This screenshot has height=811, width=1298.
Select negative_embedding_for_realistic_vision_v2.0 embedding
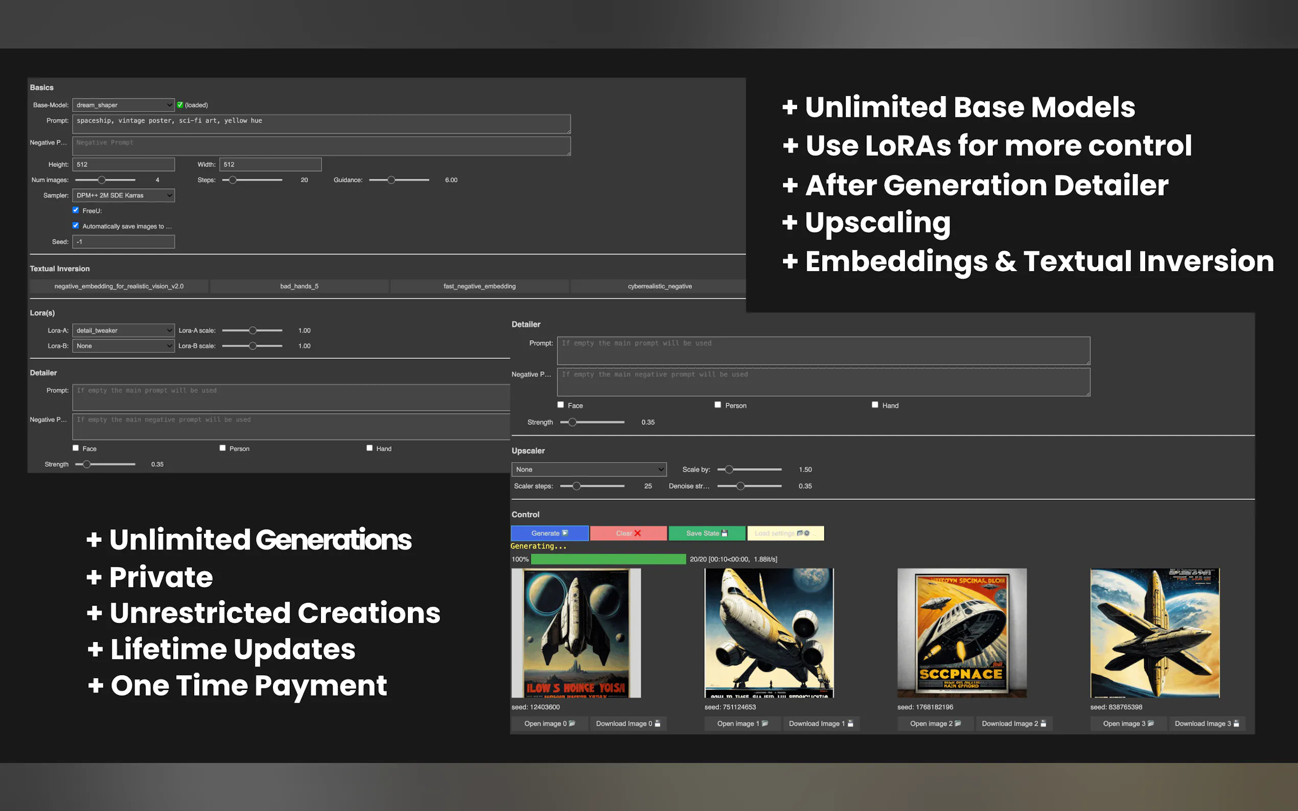[x=119, y=287]
